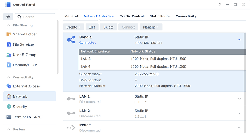The width and height of the screenshot is (250, 134).
Task: Open File Services in the sidebar
Action: click(29, 44)
